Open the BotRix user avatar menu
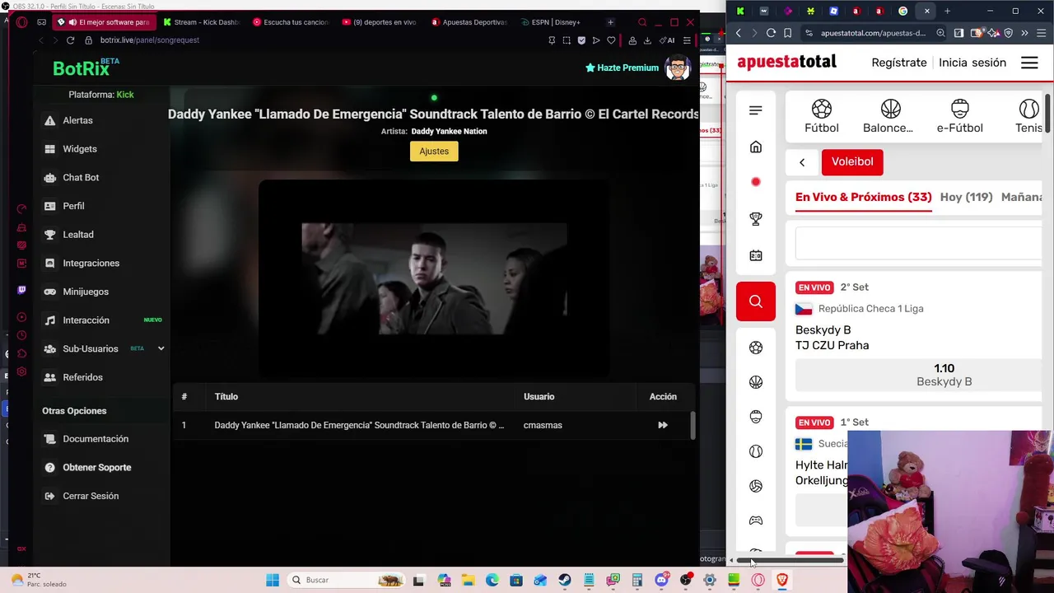The width and height of the screenshot is (1054, 593). [677, 68]
